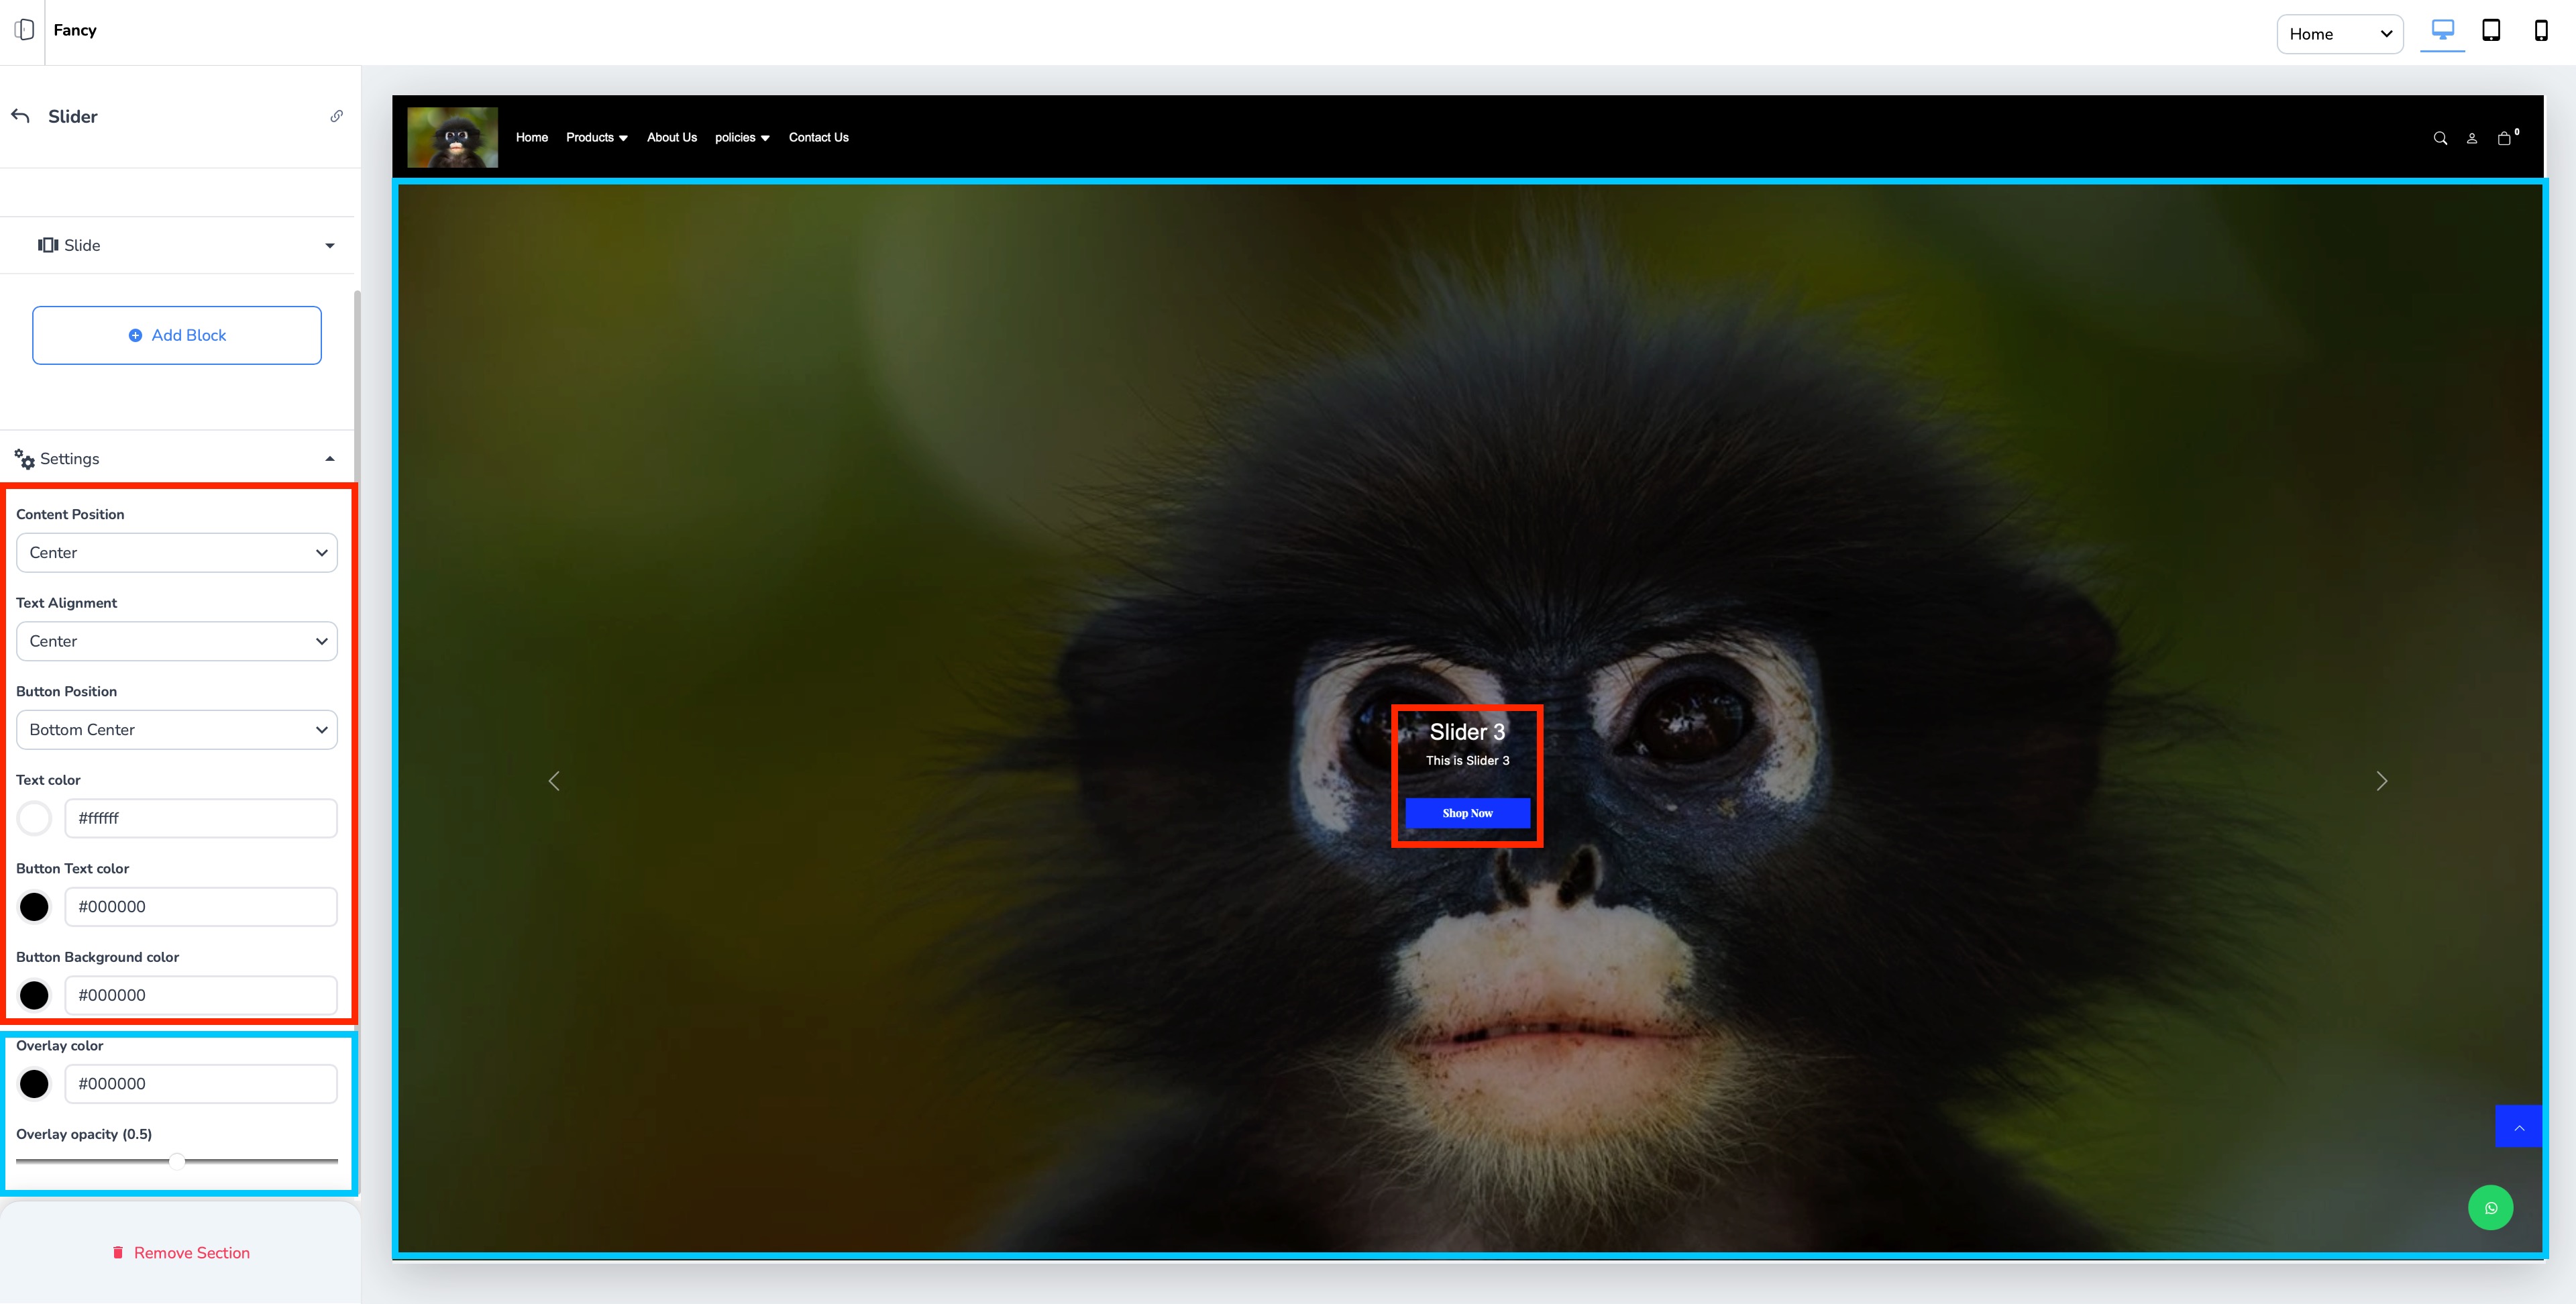Focus the Text color hex field

coord(201,818)
